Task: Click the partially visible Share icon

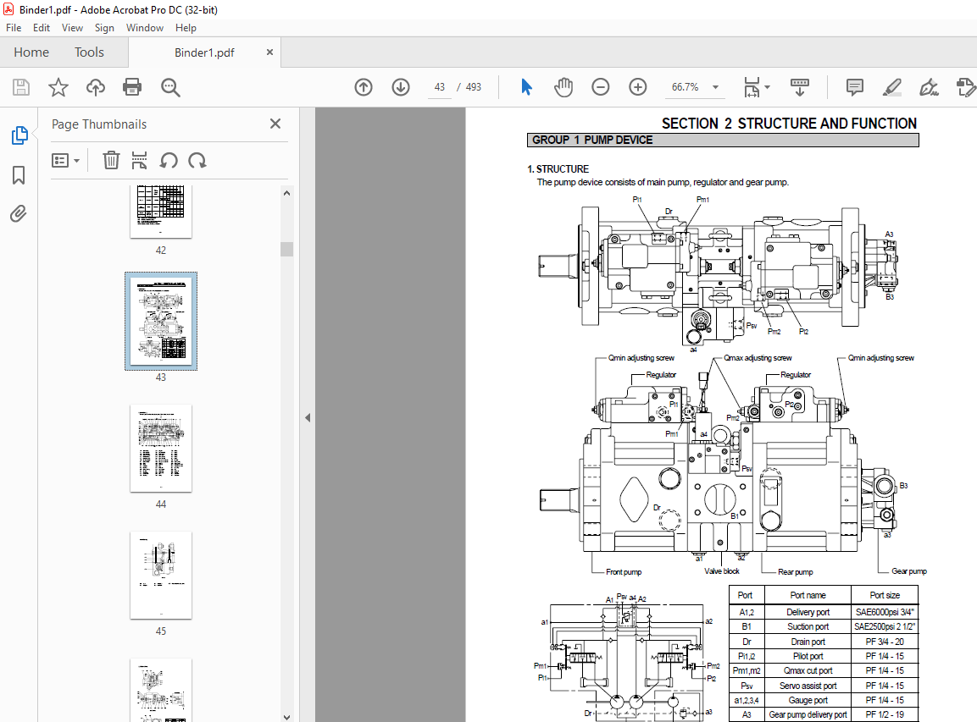Action: pyautogui.click(x=966, y=87)
